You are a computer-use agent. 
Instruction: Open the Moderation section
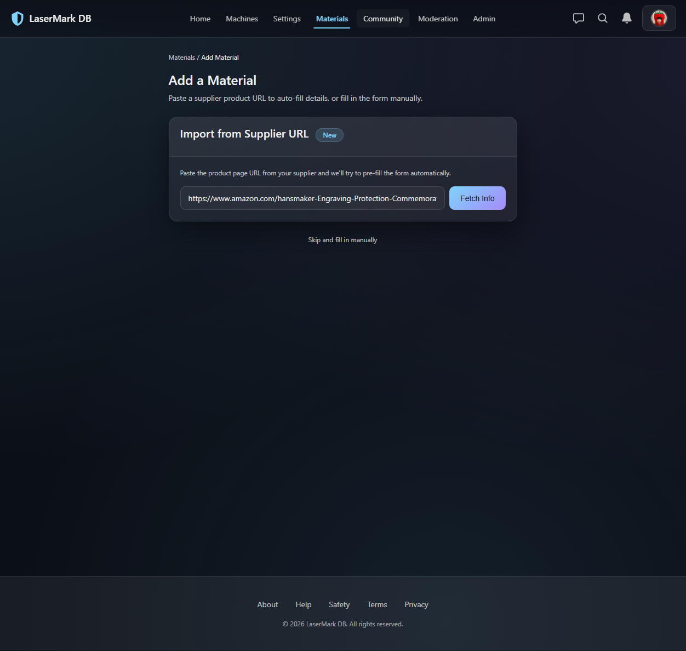[x=438, y=18]
